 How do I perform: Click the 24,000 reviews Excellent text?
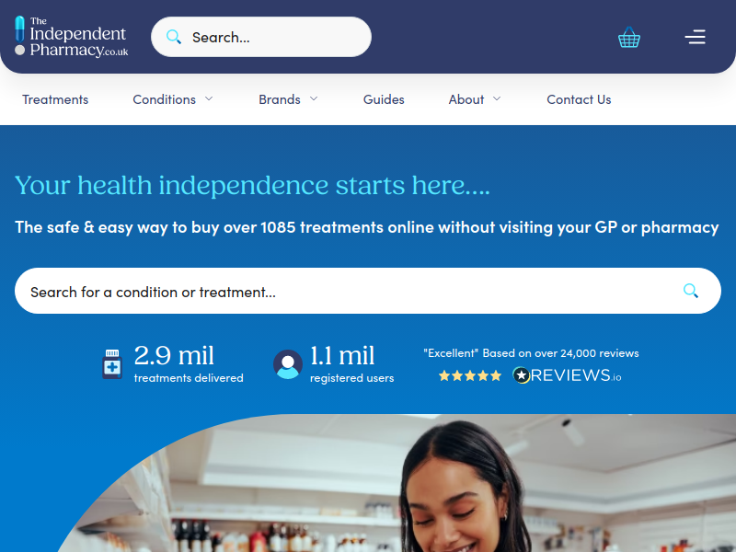pyautogui.click(x=531, y=353)
